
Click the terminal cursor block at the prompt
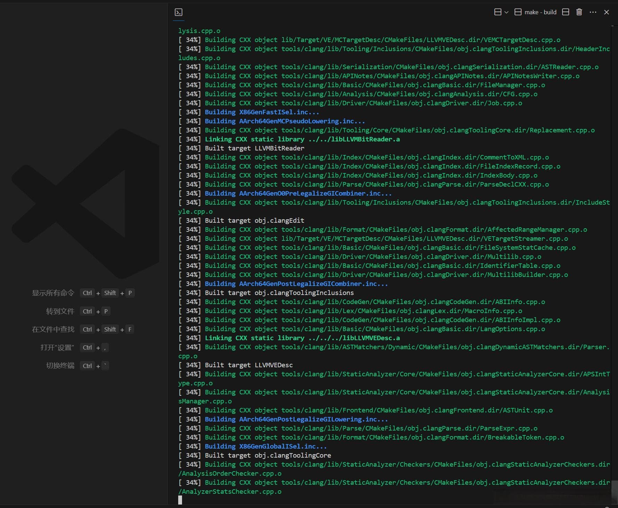[x=180, y=500]
